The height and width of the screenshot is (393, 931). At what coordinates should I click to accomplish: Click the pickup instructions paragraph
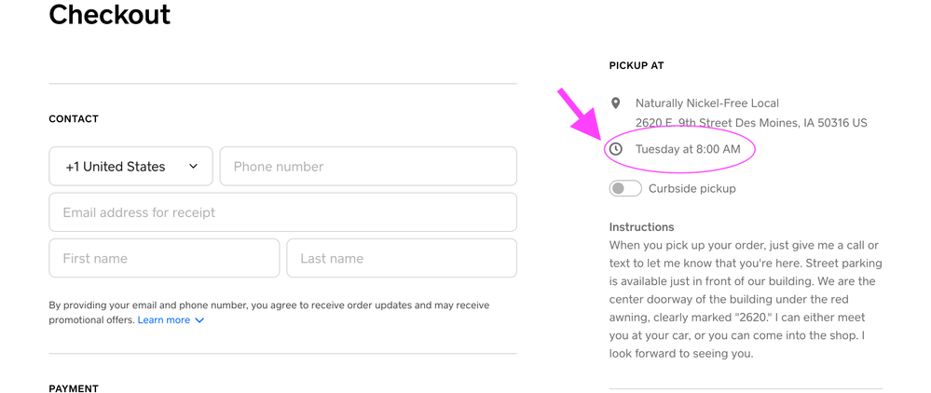coord(745,299)
